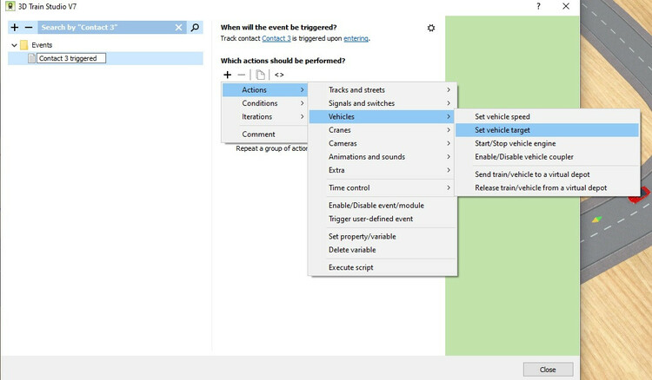Choose Delete variable menu item
The image size is (652, 380).
383,250
